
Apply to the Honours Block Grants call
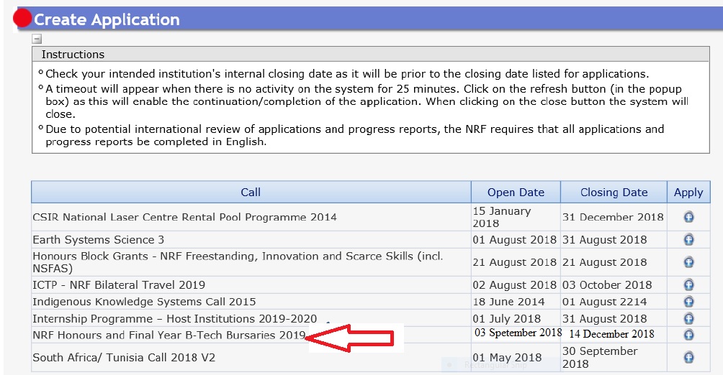[688, 262]
